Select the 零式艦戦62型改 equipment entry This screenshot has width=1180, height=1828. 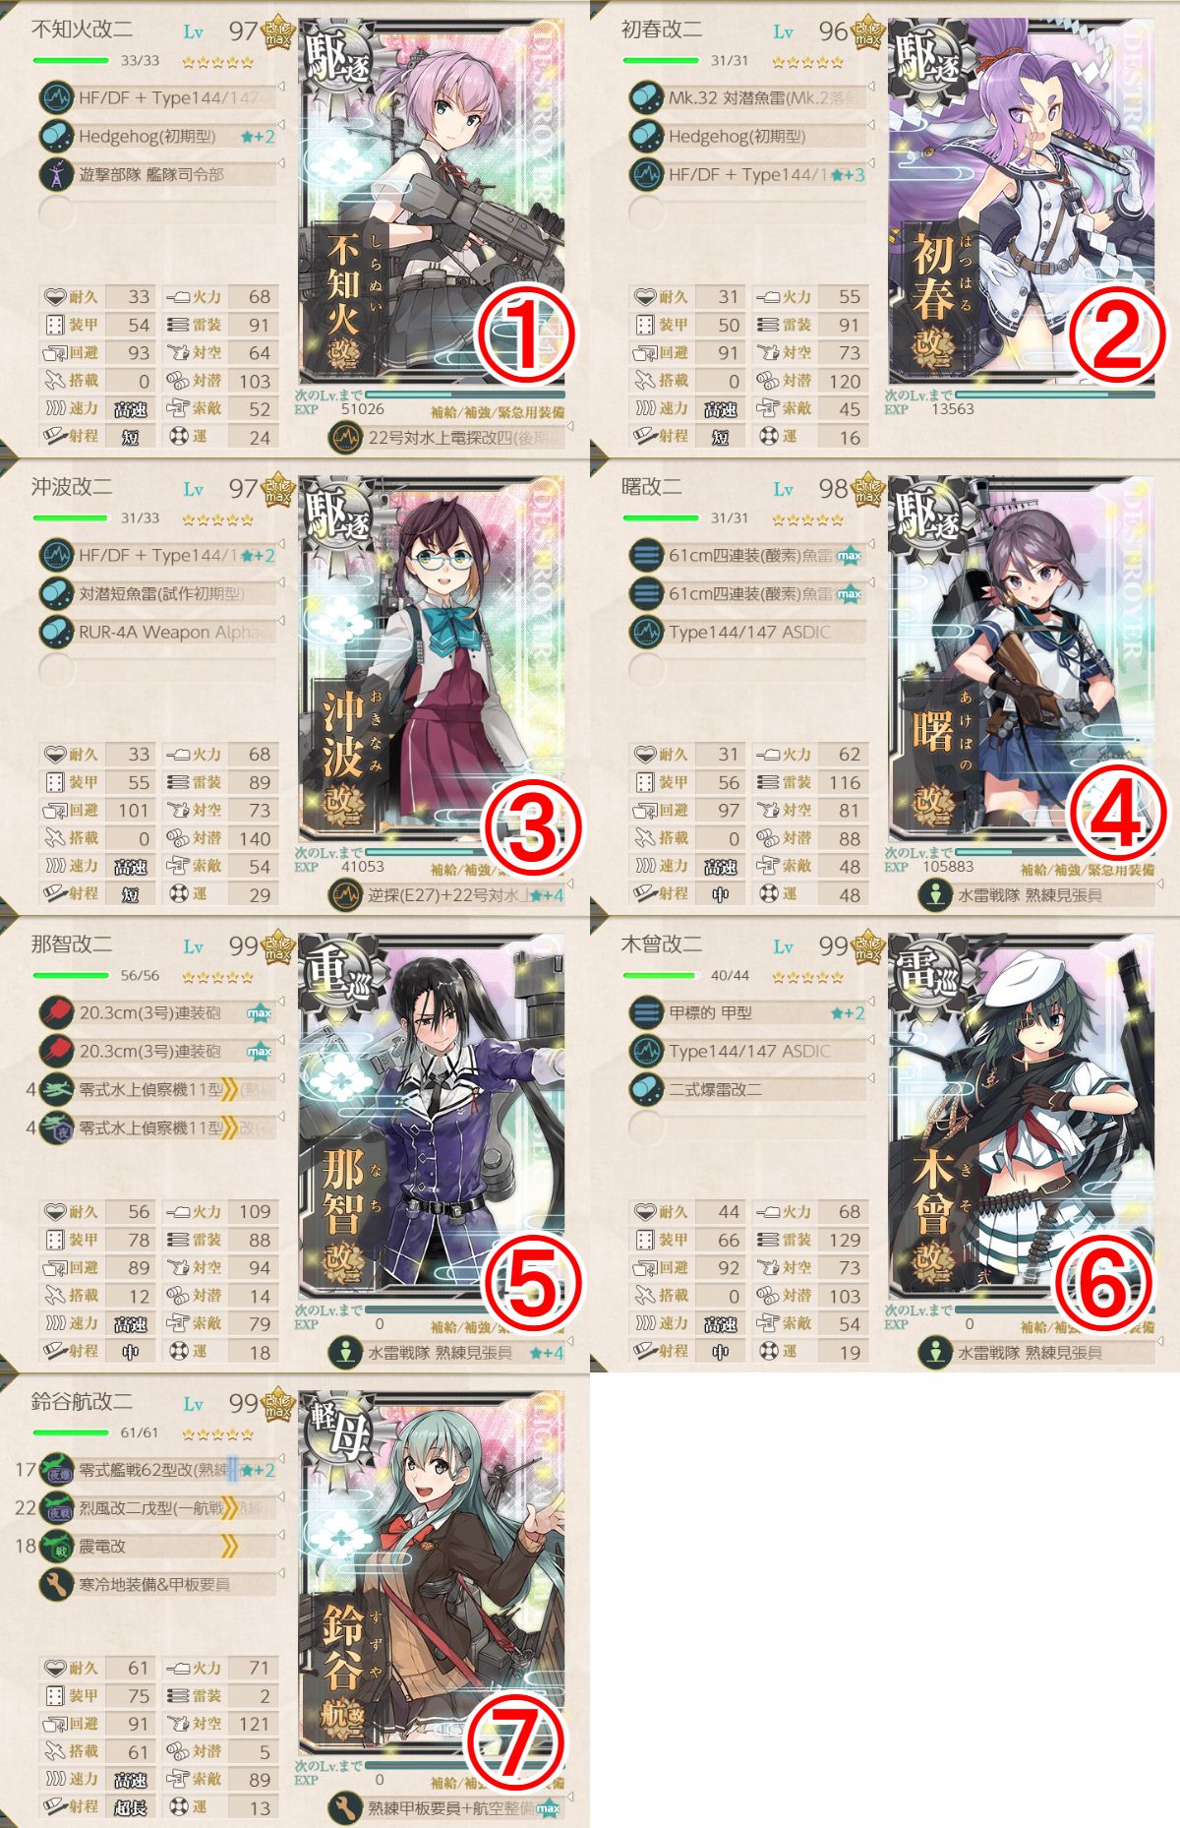[x=157, y=1470]
